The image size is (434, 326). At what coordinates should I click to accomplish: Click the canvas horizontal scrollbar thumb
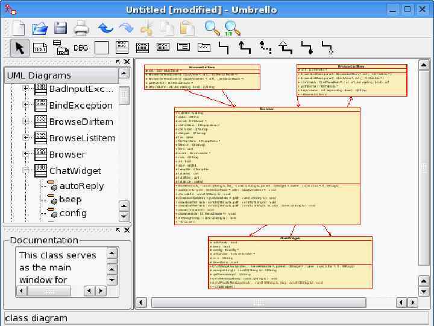(x=259, y=302)
